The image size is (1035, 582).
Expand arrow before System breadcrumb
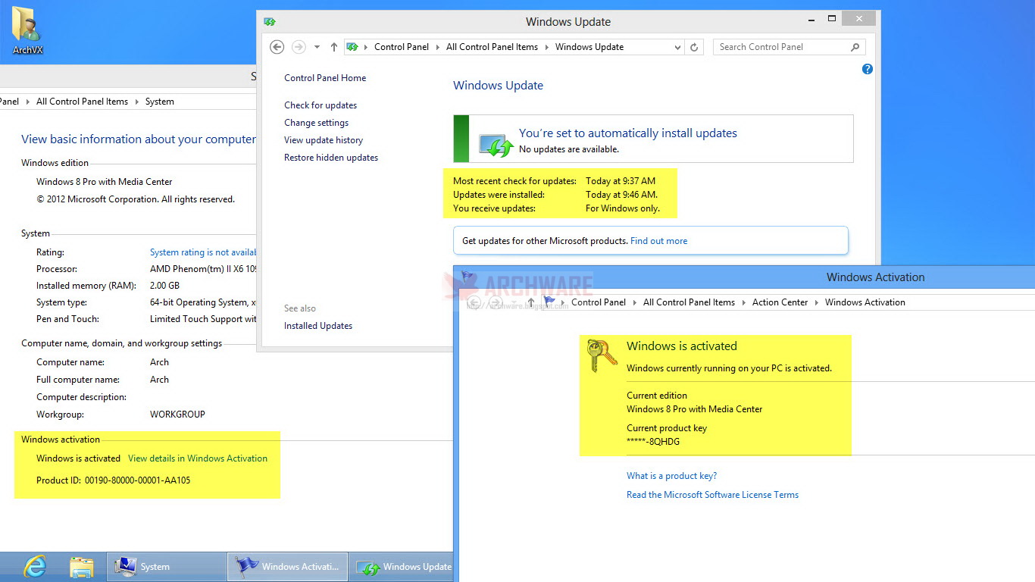click(137, 102)
